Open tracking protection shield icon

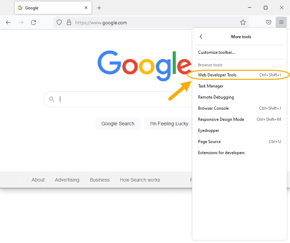[x=59, y=23]
